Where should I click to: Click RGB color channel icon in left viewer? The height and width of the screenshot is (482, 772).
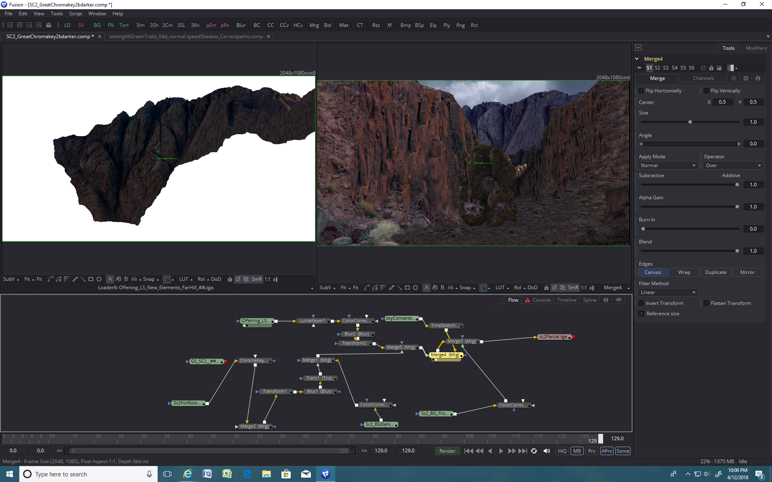[x=167, y=279]
